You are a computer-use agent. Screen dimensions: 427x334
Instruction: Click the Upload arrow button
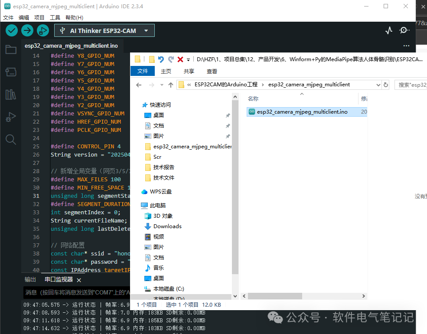tap(27, 30)
